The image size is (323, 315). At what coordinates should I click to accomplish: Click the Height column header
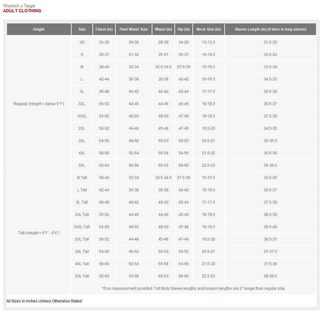(39, 29)
